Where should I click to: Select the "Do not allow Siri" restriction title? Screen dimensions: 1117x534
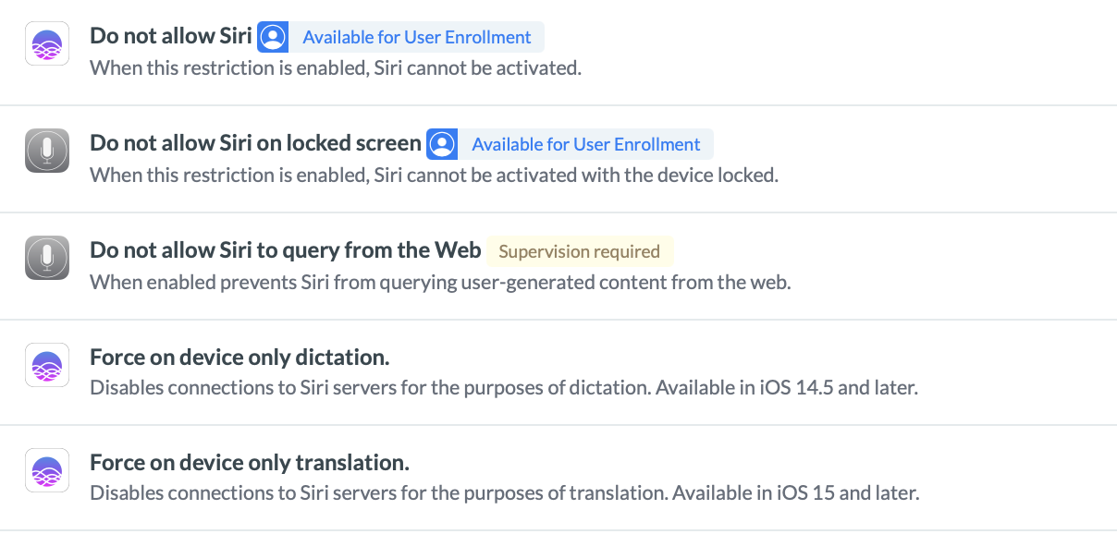(x=171, y=37)
